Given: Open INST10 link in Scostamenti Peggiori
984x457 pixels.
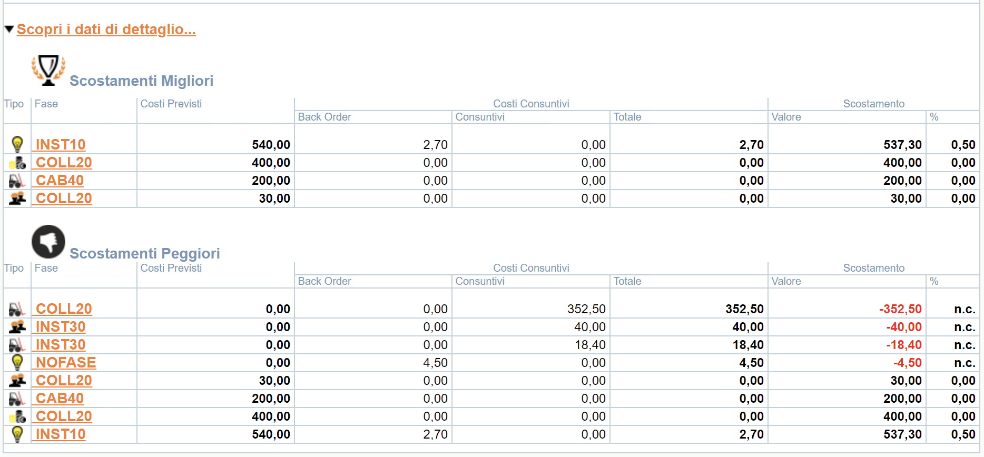Looking at the screenshot, I should (x=60, y=434).
